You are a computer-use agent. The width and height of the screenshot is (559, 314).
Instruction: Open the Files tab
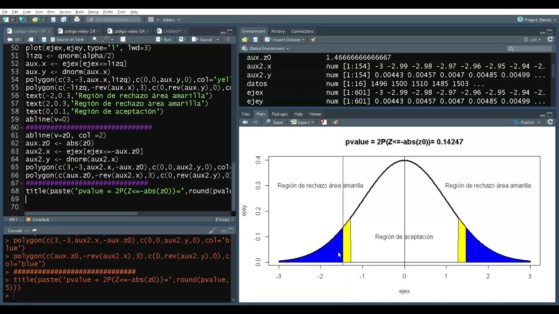245,114
